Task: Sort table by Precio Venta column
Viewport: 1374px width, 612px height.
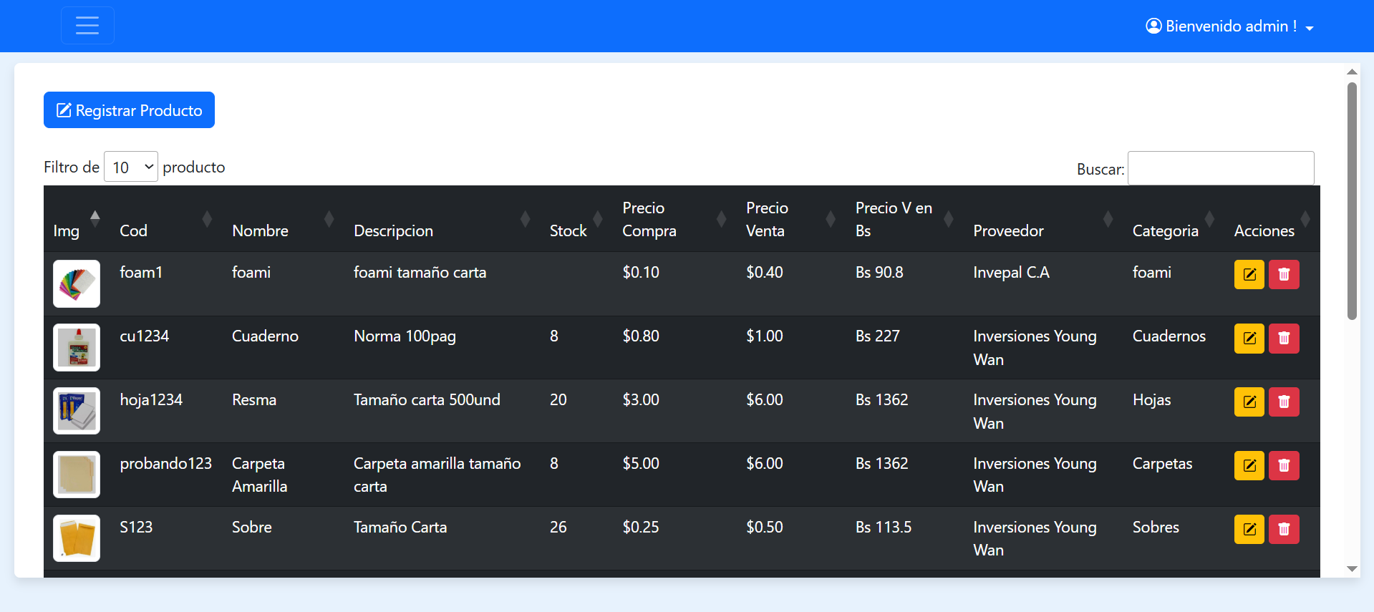Action: point(766,219)
